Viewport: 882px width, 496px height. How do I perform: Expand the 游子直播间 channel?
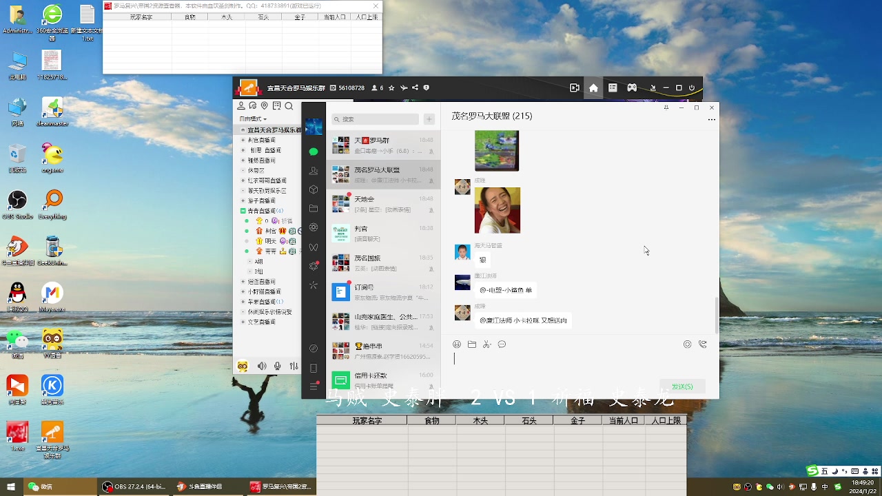point(243,200)
